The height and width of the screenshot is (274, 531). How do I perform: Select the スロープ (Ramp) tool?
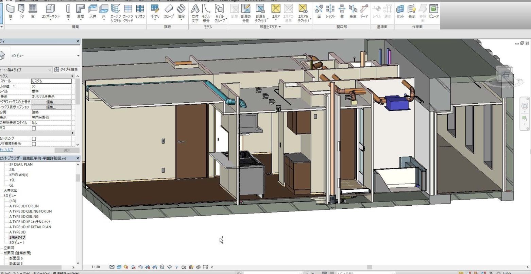[x=169, y=12]
